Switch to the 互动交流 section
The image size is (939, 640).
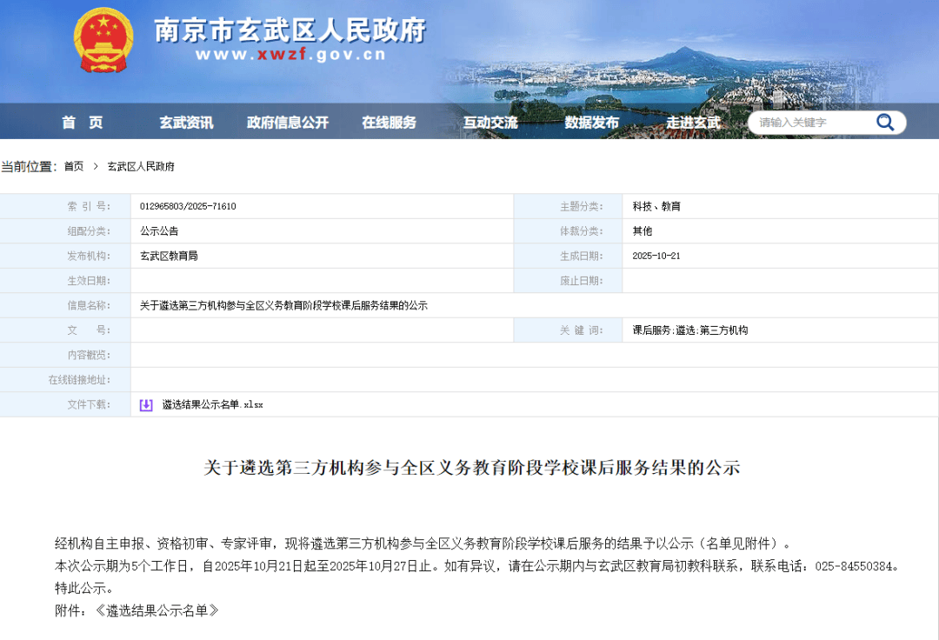[x=490, y=123]
